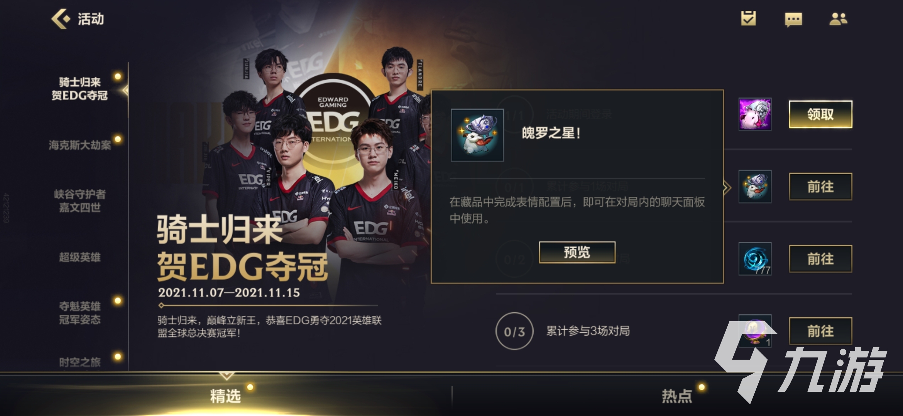Viewport: 903px width, 416px height.
Task: Tap the 魄罗之星 emote thumbnail in popup
Action: point(477,135)
